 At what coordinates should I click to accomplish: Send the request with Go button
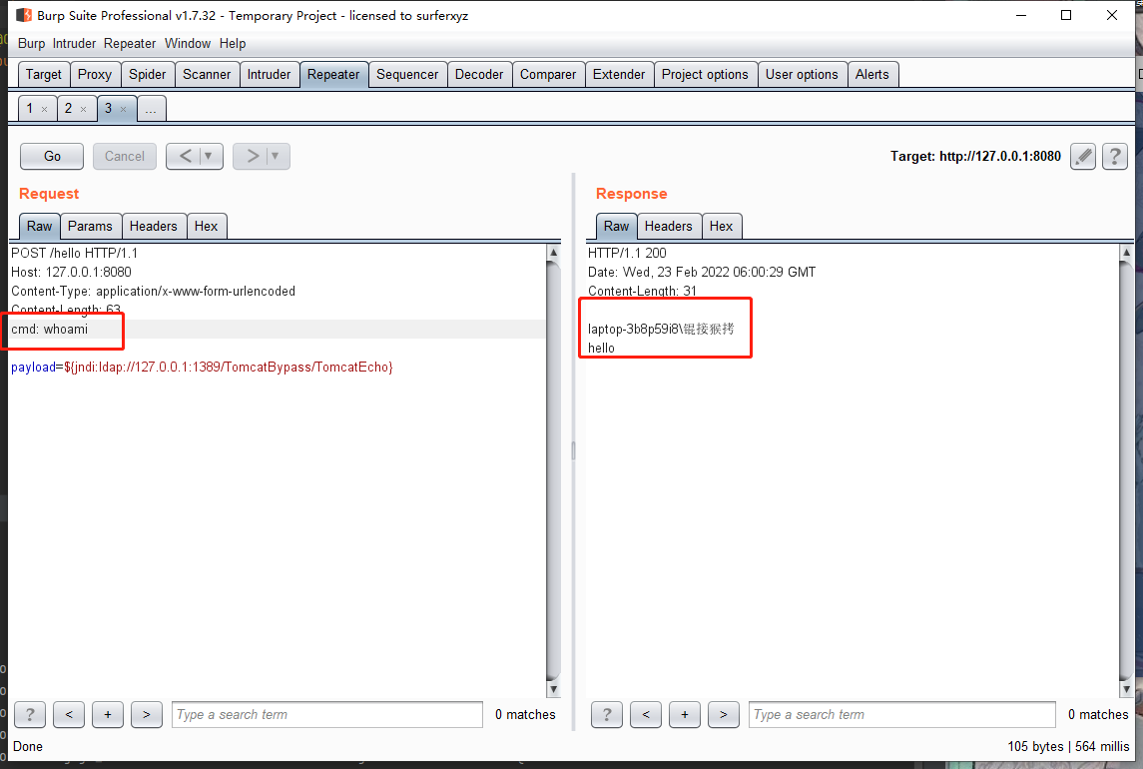point(52,156)
